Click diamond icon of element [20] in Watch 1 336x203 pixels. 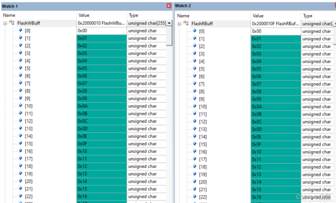pos(20,181)
